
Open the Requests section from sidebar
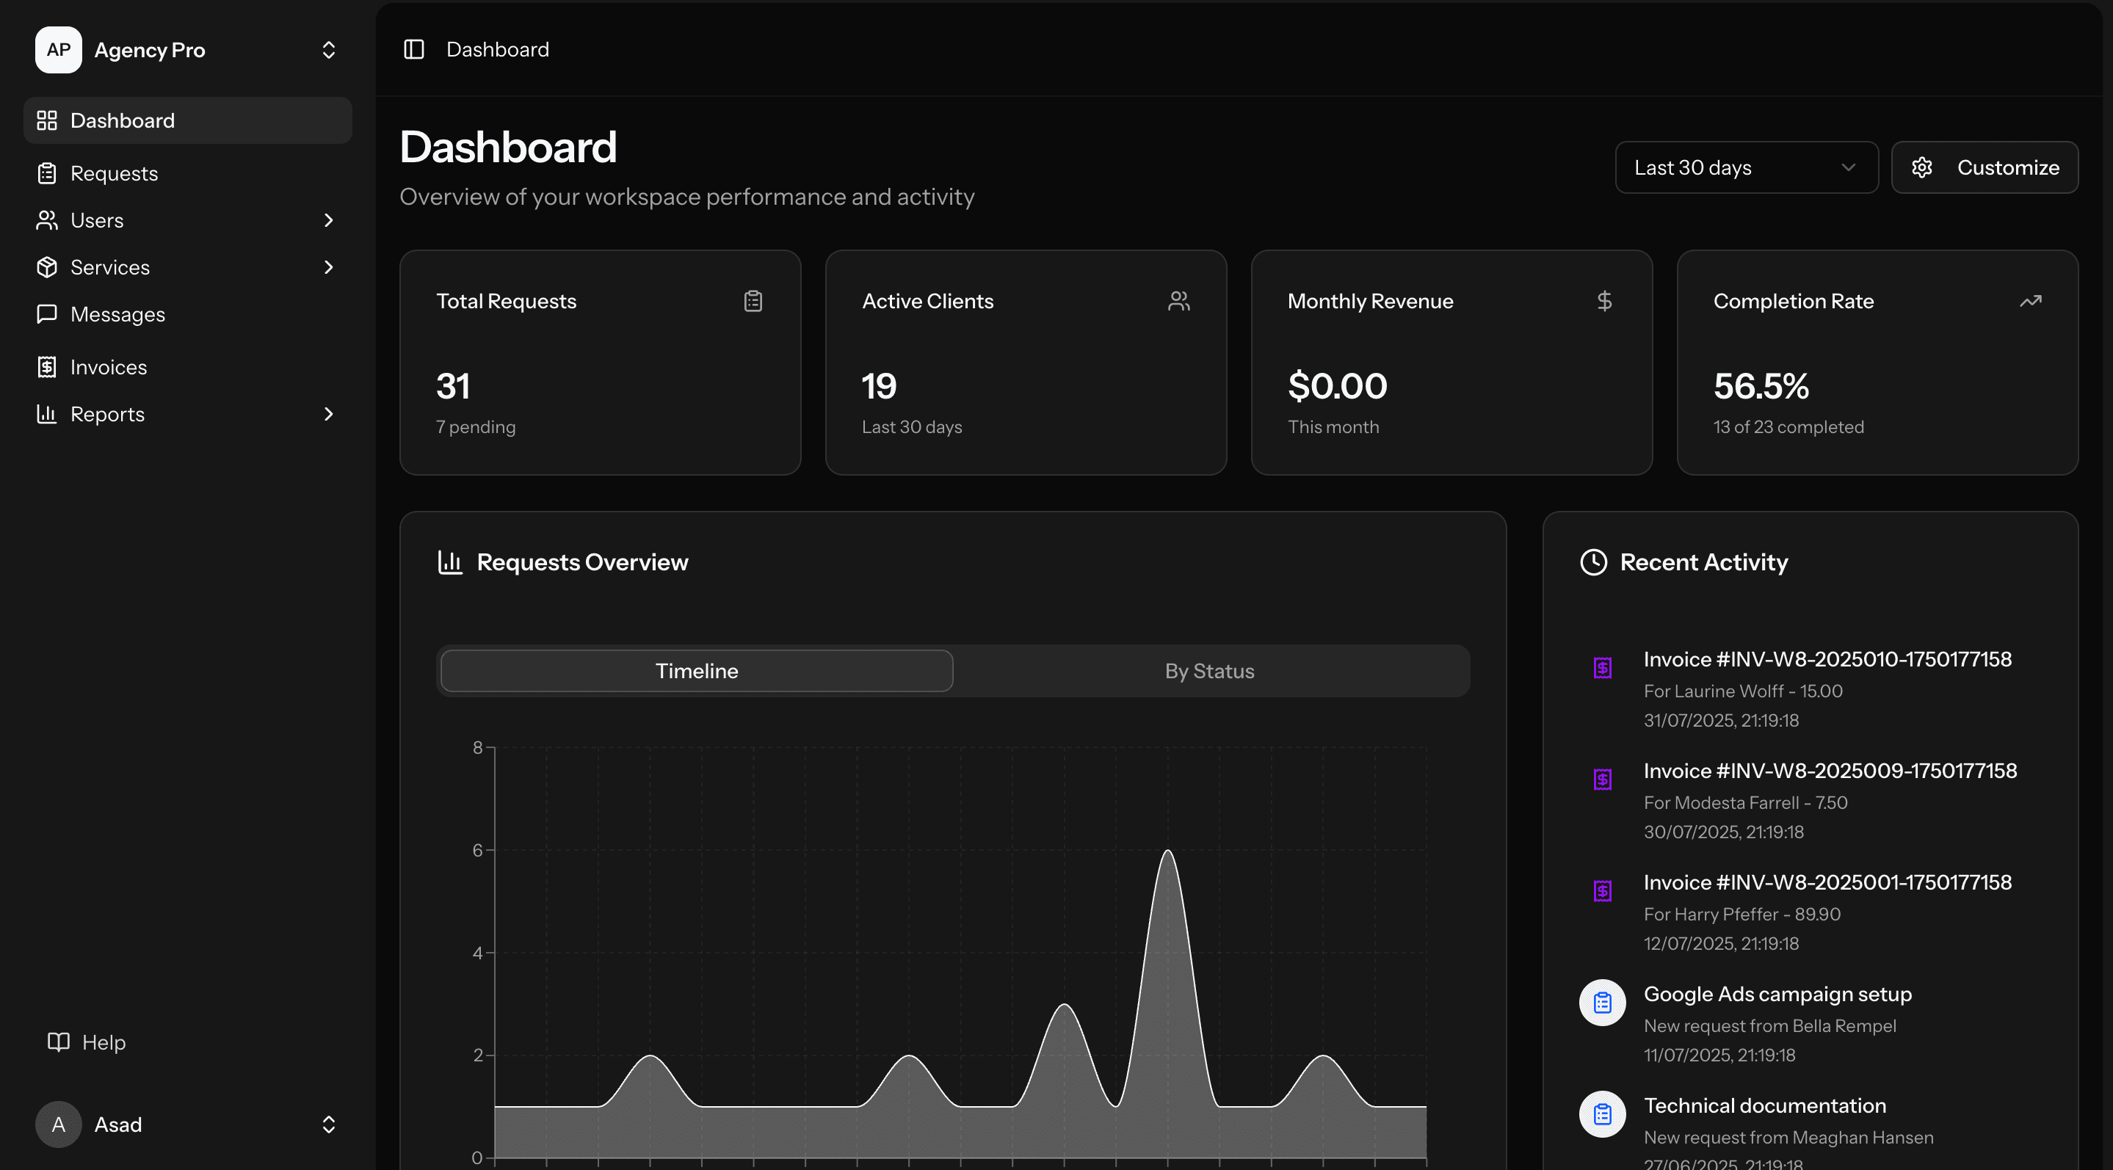(x=114, y=173)
